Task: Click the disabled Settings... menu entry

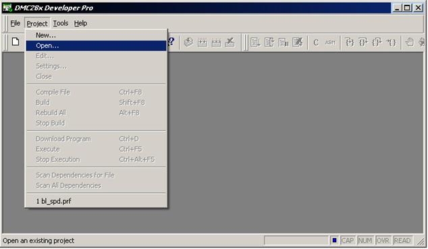Action: click(96, 66)
